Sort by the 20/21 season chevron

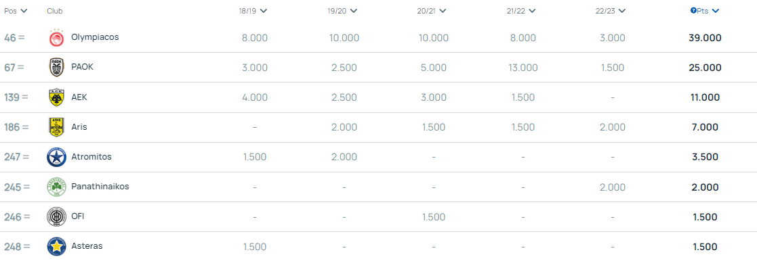click(443, 11)
